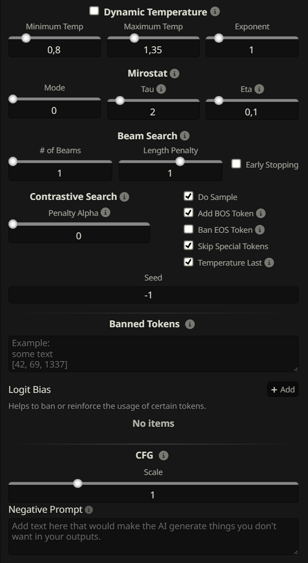308x563 pixels.
Task: Uncheck the Do Sample option
Action: (x=188, y=196)
